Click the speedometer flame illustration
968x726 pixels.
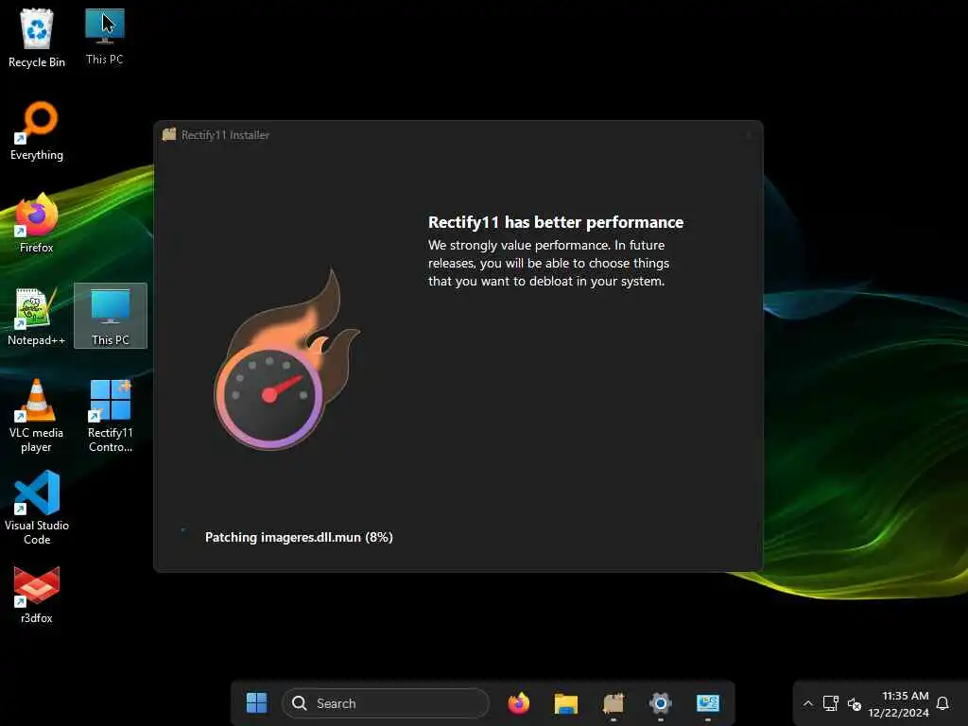click(286, 359)
